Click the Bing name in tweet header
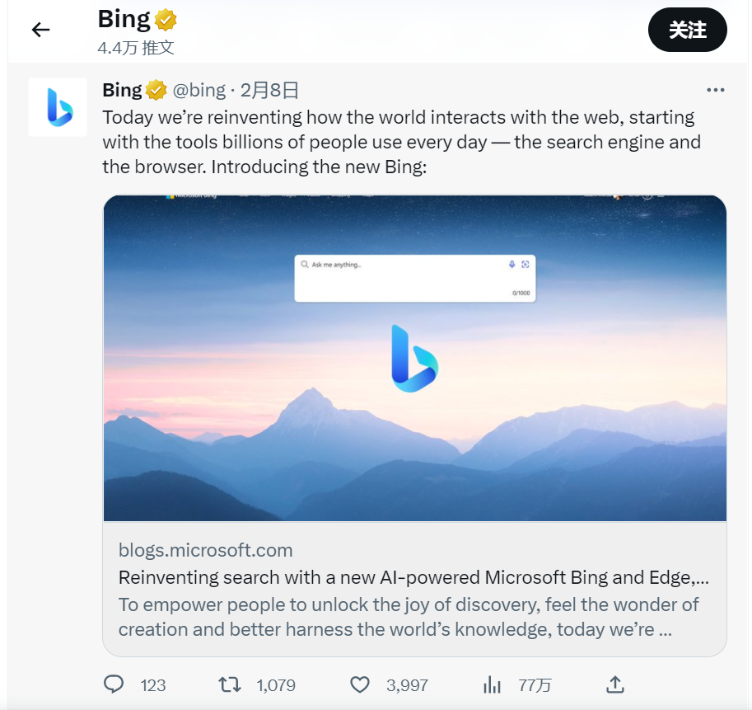Viewport: 752px width, 710px height. click(122, 90)
